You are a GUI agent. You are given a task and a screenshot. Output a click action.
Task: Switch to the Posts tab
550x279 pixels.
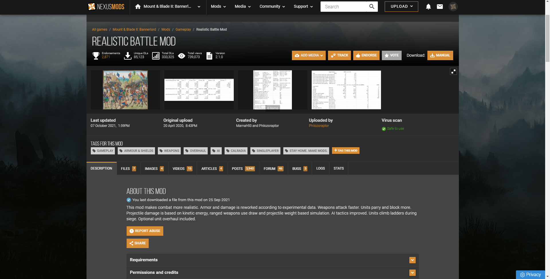point(243,169)
